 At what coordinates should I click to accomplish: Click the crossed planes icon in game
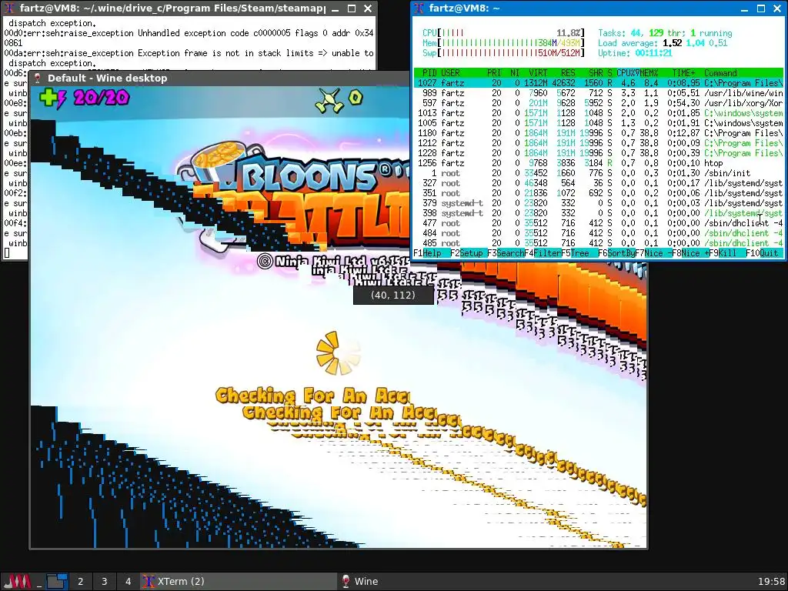(x=329, y=99)
